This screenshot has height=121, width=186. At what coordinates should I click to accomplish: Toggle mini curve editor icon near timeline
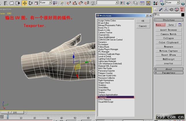[2, 117]
